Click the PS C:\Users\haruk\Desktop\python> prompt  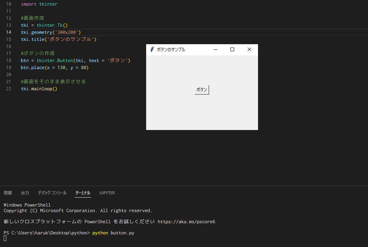[x=47, y=233]
